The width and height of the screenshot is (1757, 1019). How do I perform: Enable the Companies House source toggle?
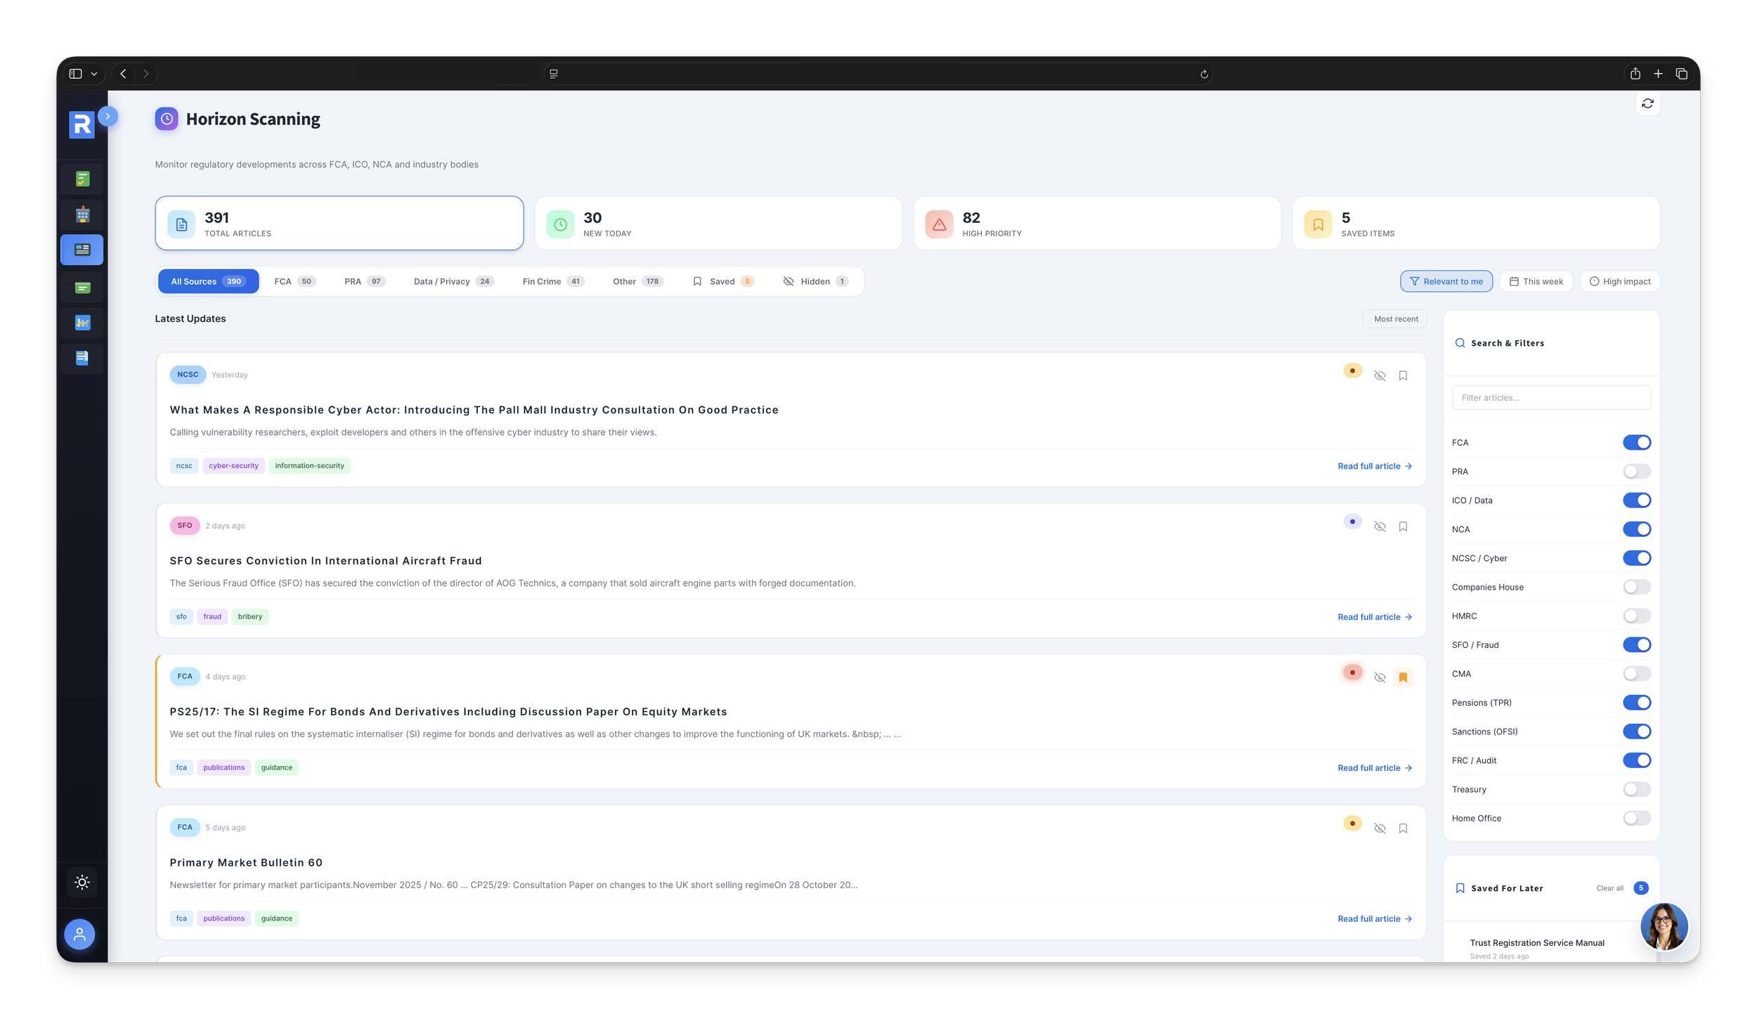coord(1636,587)
